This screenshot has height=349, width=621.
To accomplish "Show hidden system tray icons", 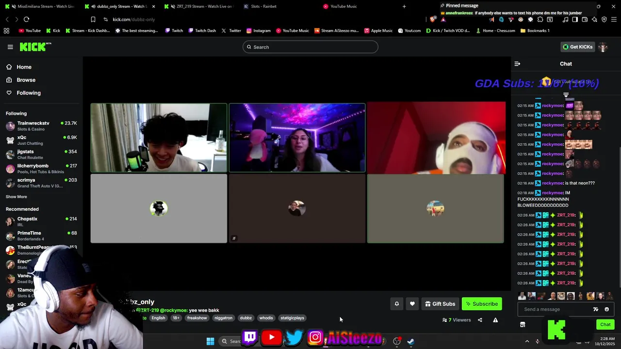I will point(527,341).
